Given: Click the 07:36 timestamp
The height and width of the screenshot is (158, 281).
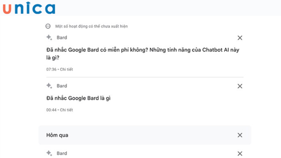Looking at the screenshot, I should click(x=51, y=70).
